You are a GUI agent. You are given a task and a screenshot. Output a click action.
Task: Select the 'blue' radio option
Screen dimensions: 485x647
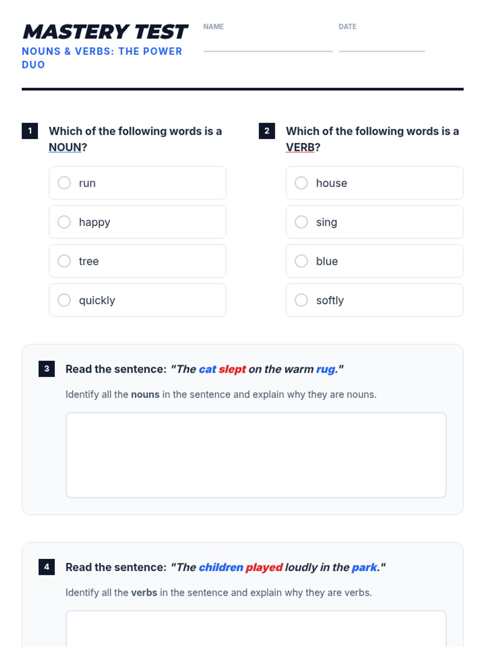[x=301, y=261]
